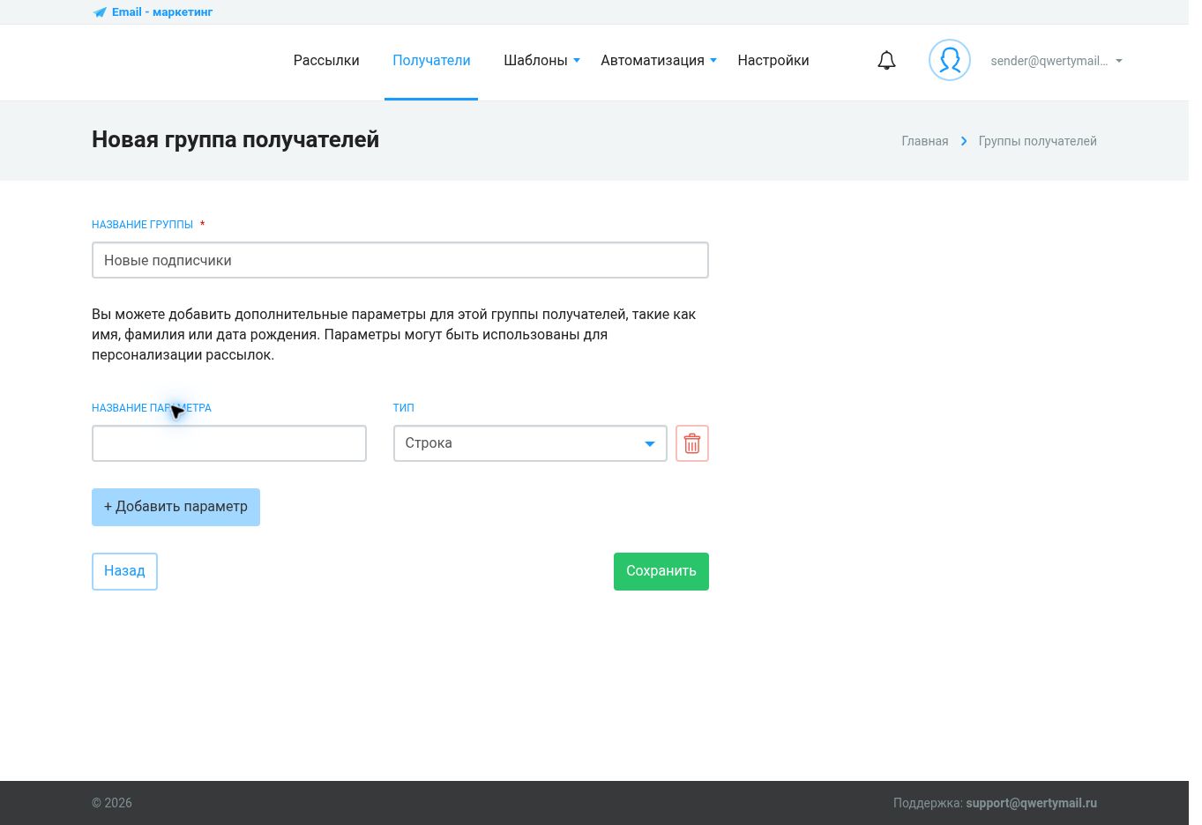Open the sender@qwertymail account dropdown

point(1056,61)
